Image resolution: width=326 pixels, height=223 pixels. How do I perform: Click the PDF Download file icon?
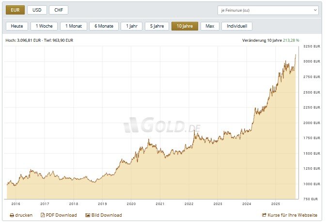(x=43, y=215)
